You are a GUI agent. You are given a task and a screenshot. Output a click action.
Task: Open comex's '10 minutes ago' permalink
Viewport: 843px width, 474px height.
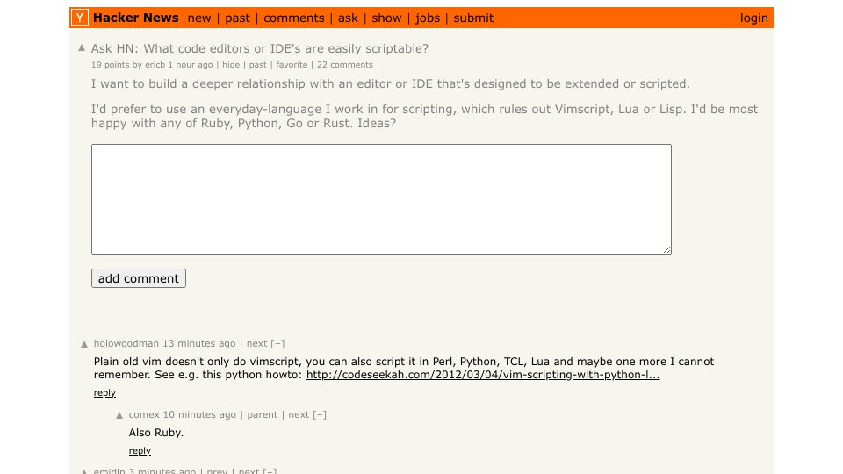(x=199, y=414)
